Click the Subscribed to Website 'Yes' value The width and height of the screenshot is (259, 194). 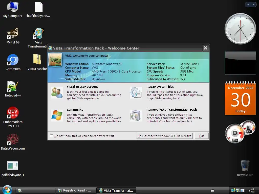183,79
